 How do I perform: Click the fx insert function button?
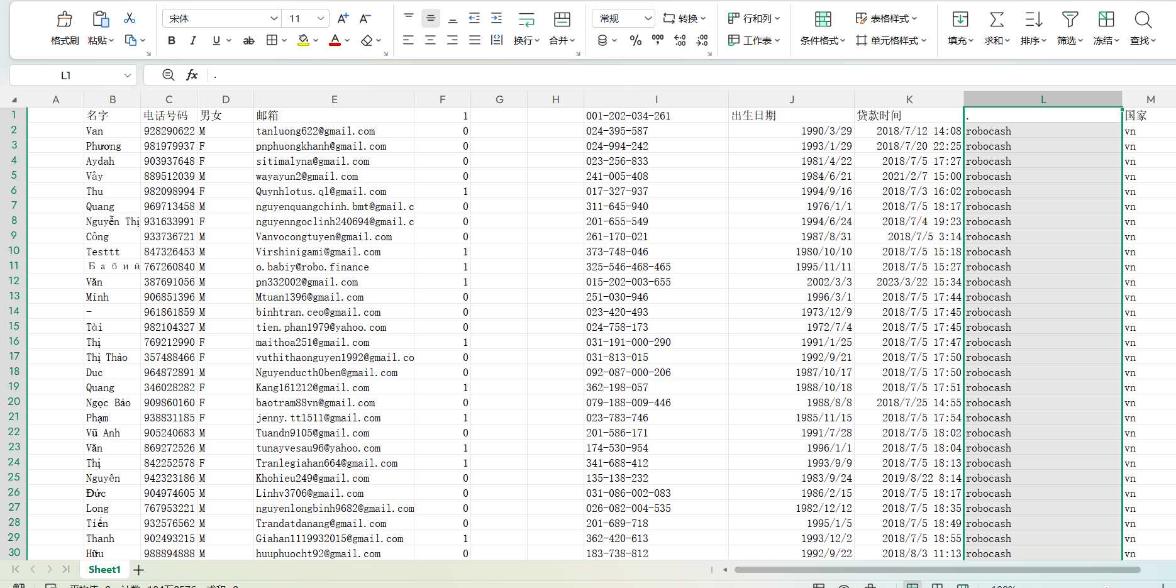pyautogui.click(x=192, y=75)
